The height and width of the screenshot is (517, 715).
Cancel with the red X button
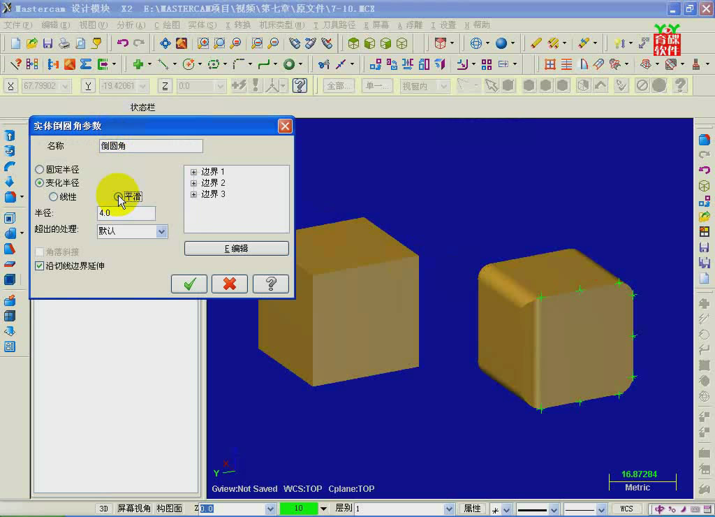pos(230,284)
